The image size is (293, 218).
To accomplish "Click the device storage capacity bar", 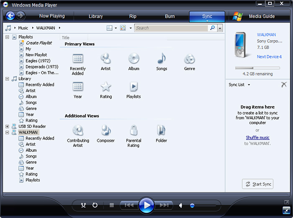I will (257, 68).
